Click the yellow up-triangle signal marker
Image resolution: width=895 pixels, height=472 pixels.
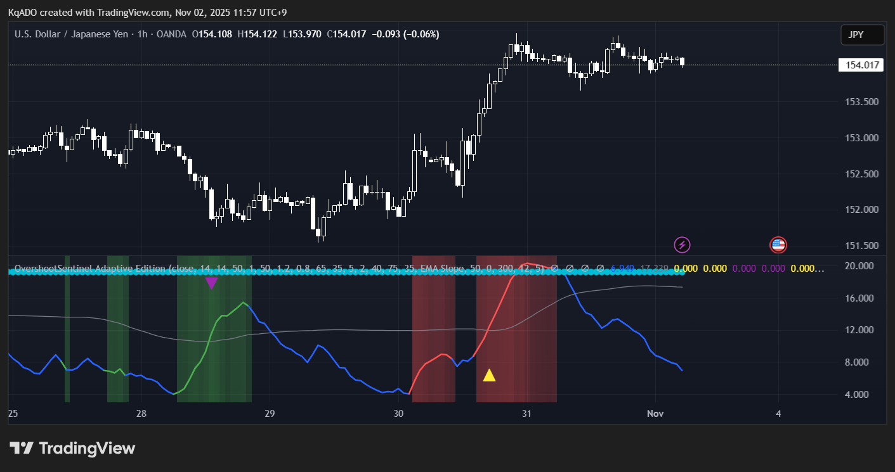489,376
